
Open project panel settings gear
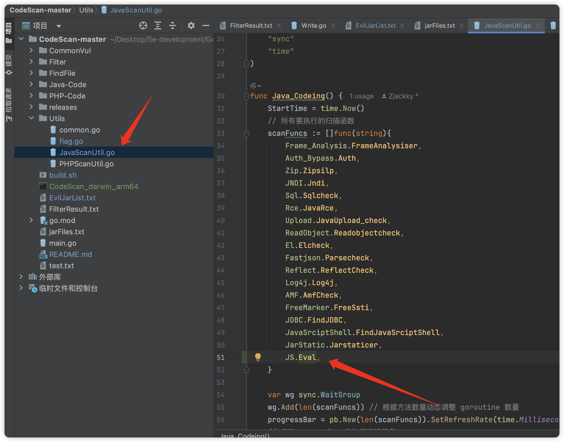pos(191,26)
